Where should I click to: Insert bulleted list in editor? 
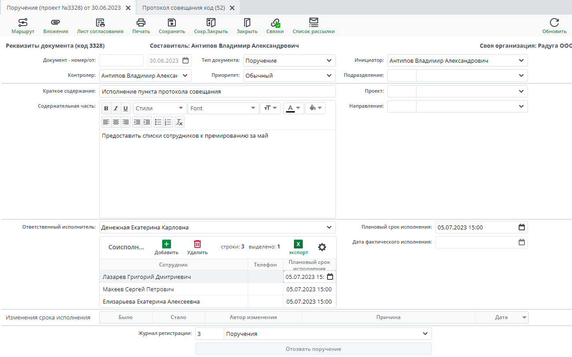point(158,122)
